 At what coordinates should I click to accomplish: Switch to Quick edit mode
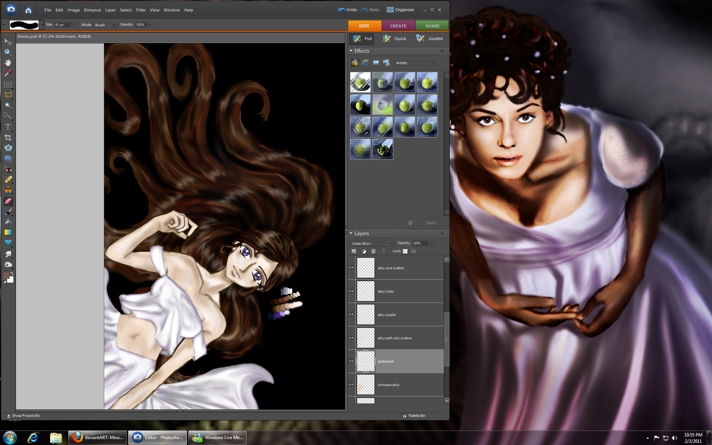coord(395,39)
